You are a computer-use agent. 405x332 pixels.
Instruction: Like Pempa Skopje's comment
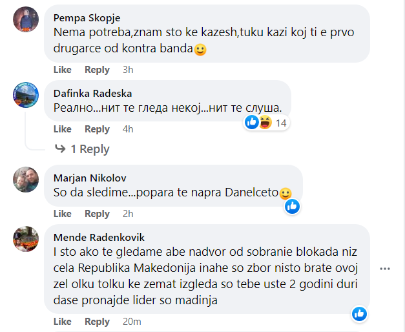pyautogui.click(x=63, y=70)
